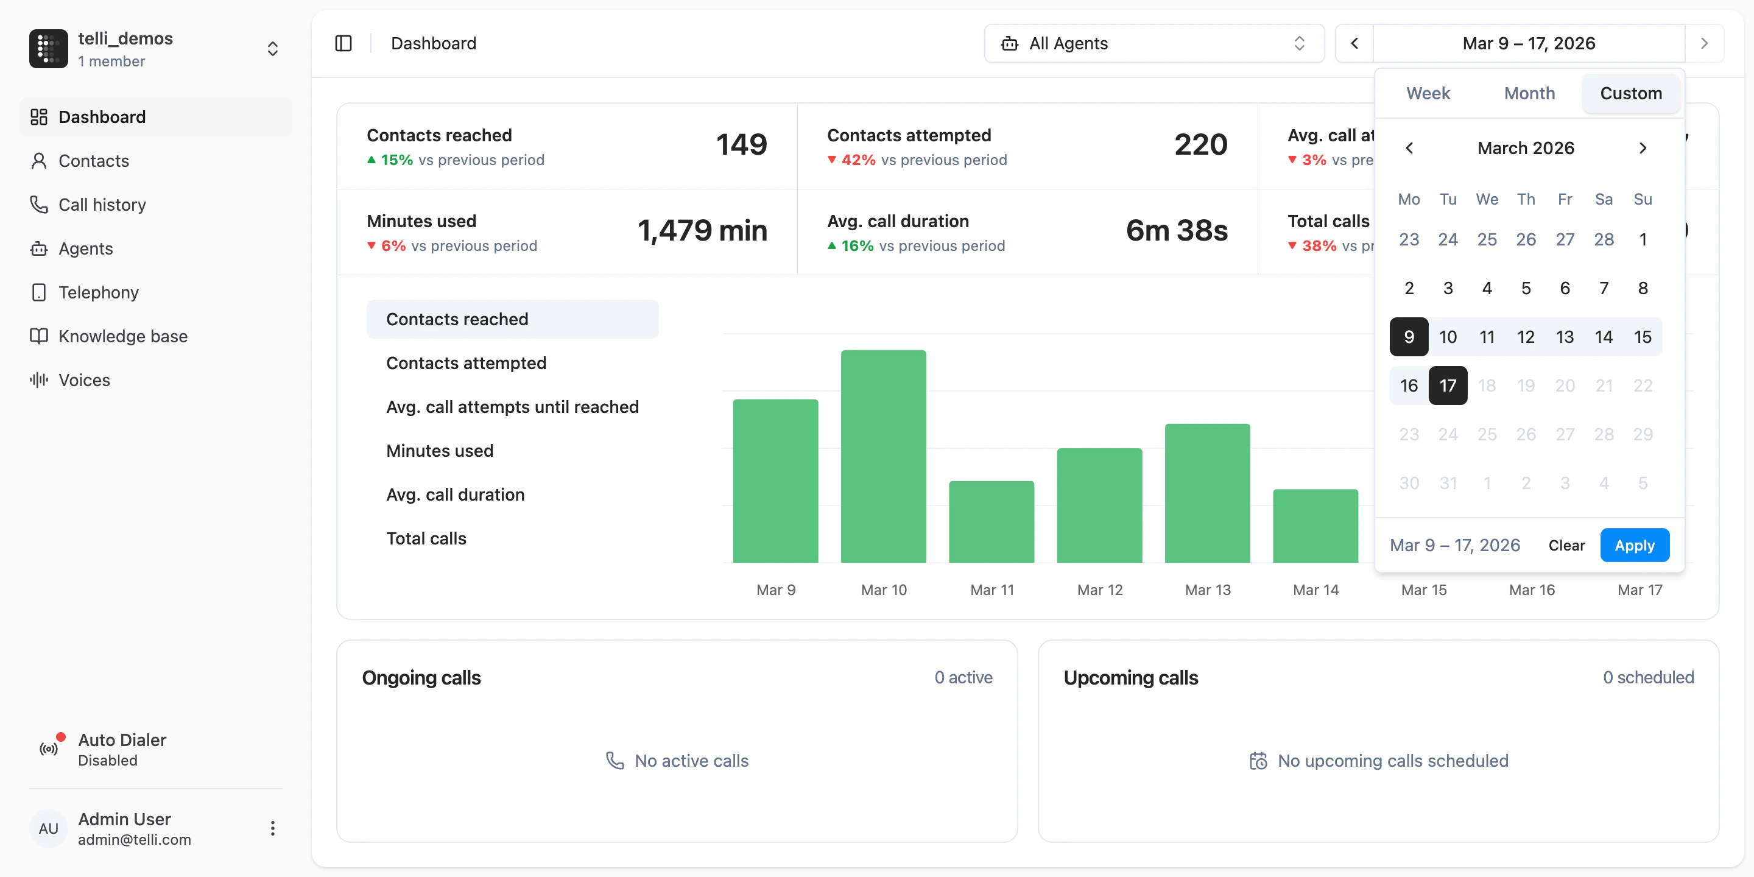This screenshot has height=877, width=1754.
Task: Switch to the Month view tab
Action: [x=1529, y=93]
